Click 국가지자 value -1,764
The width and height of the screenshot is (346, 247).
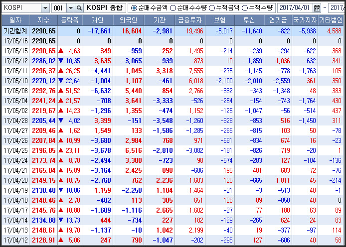pyautogui.click(x=308, y=101)
